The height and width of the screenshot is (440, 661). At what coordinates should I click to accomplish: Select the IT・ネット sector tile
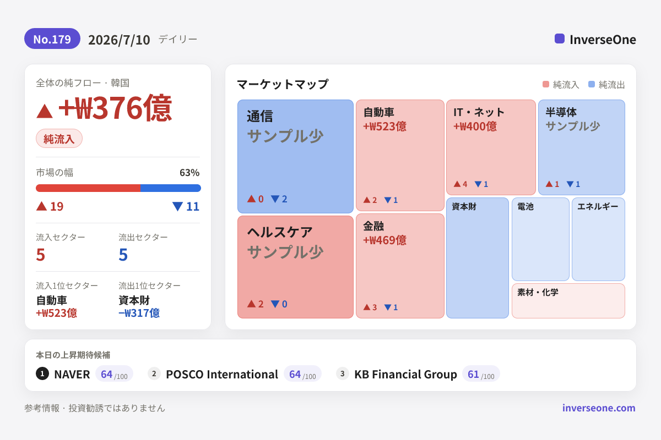491,147
